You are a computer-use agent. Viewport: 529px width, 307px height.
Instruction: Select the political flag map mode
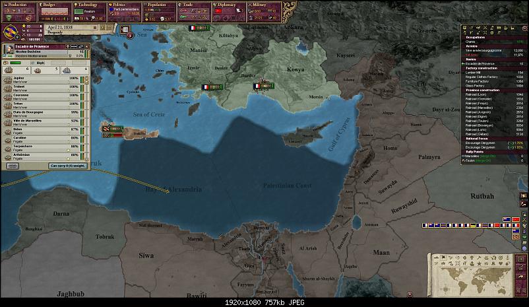(444, 257)
